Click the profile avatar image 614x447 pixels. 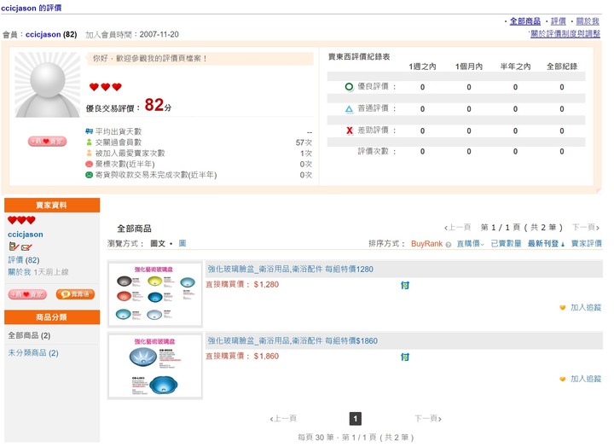click(48, 84)
